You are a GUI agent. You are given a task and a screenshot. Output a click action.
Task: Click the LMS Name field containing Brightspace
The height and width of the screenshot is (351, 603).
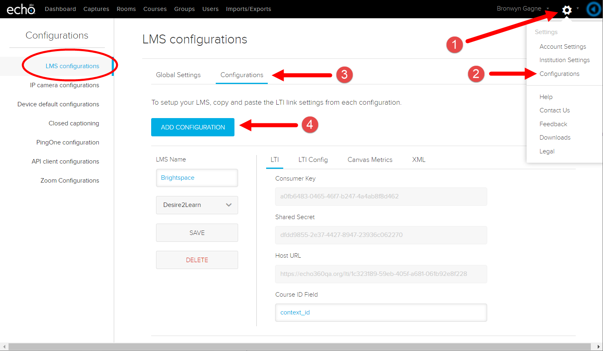point(197,178)
